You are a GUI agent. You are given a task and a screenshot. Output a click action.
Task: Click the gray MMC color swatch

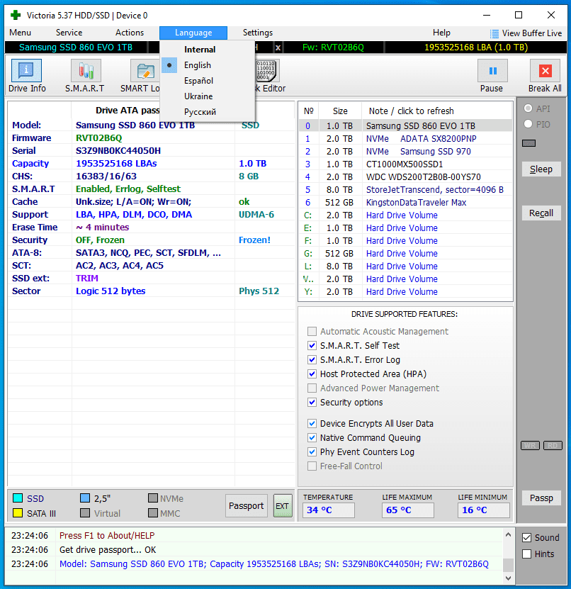coord(153,513)
